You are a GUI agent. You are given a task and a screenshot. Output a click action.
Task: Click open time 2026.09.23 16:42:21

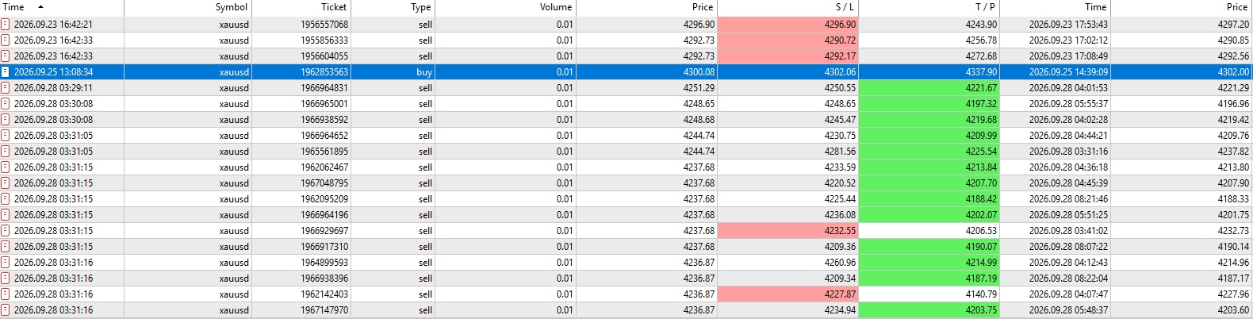[x=53, y=25]
